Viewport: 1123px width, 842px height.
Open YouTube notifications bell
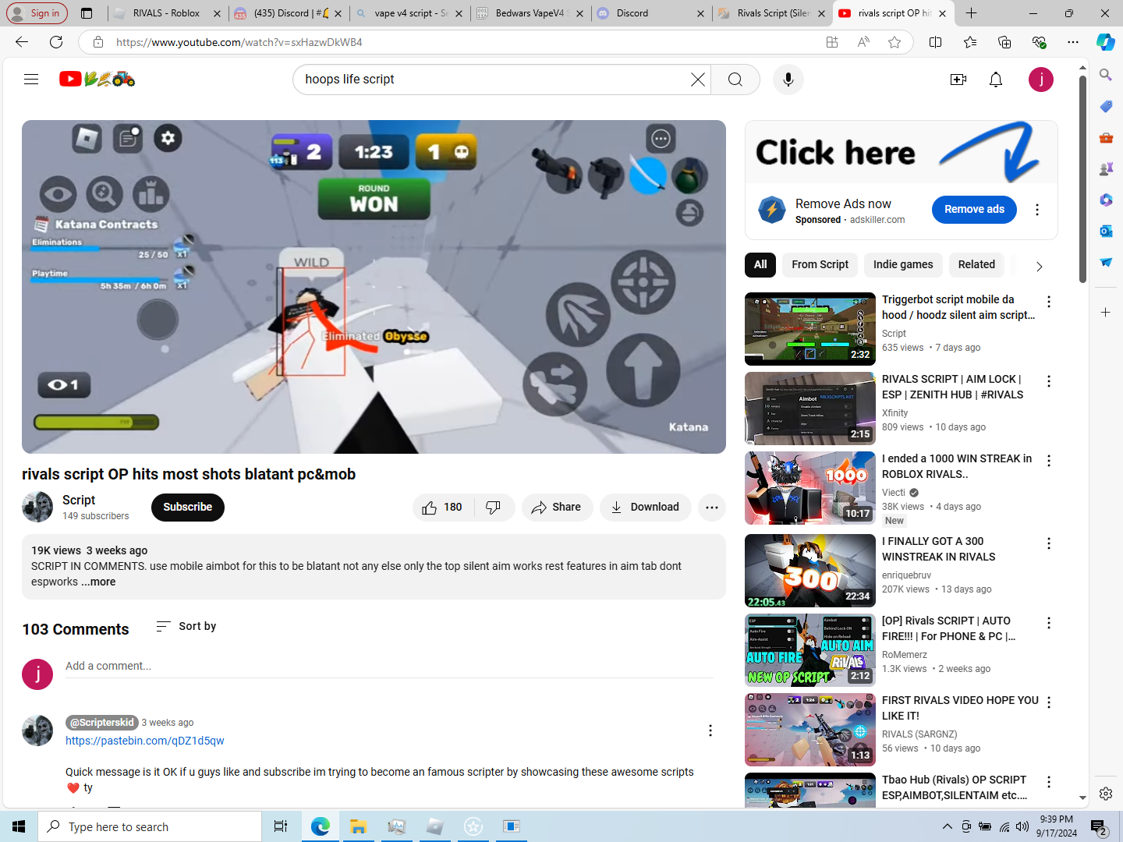click(x=996, y=80)
